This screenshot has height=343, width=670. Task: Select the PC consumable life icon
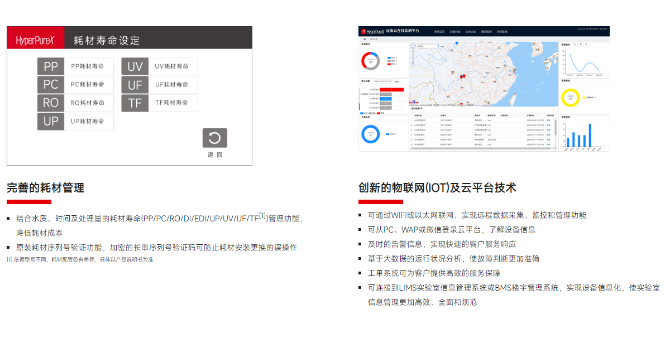click(51, 85)
